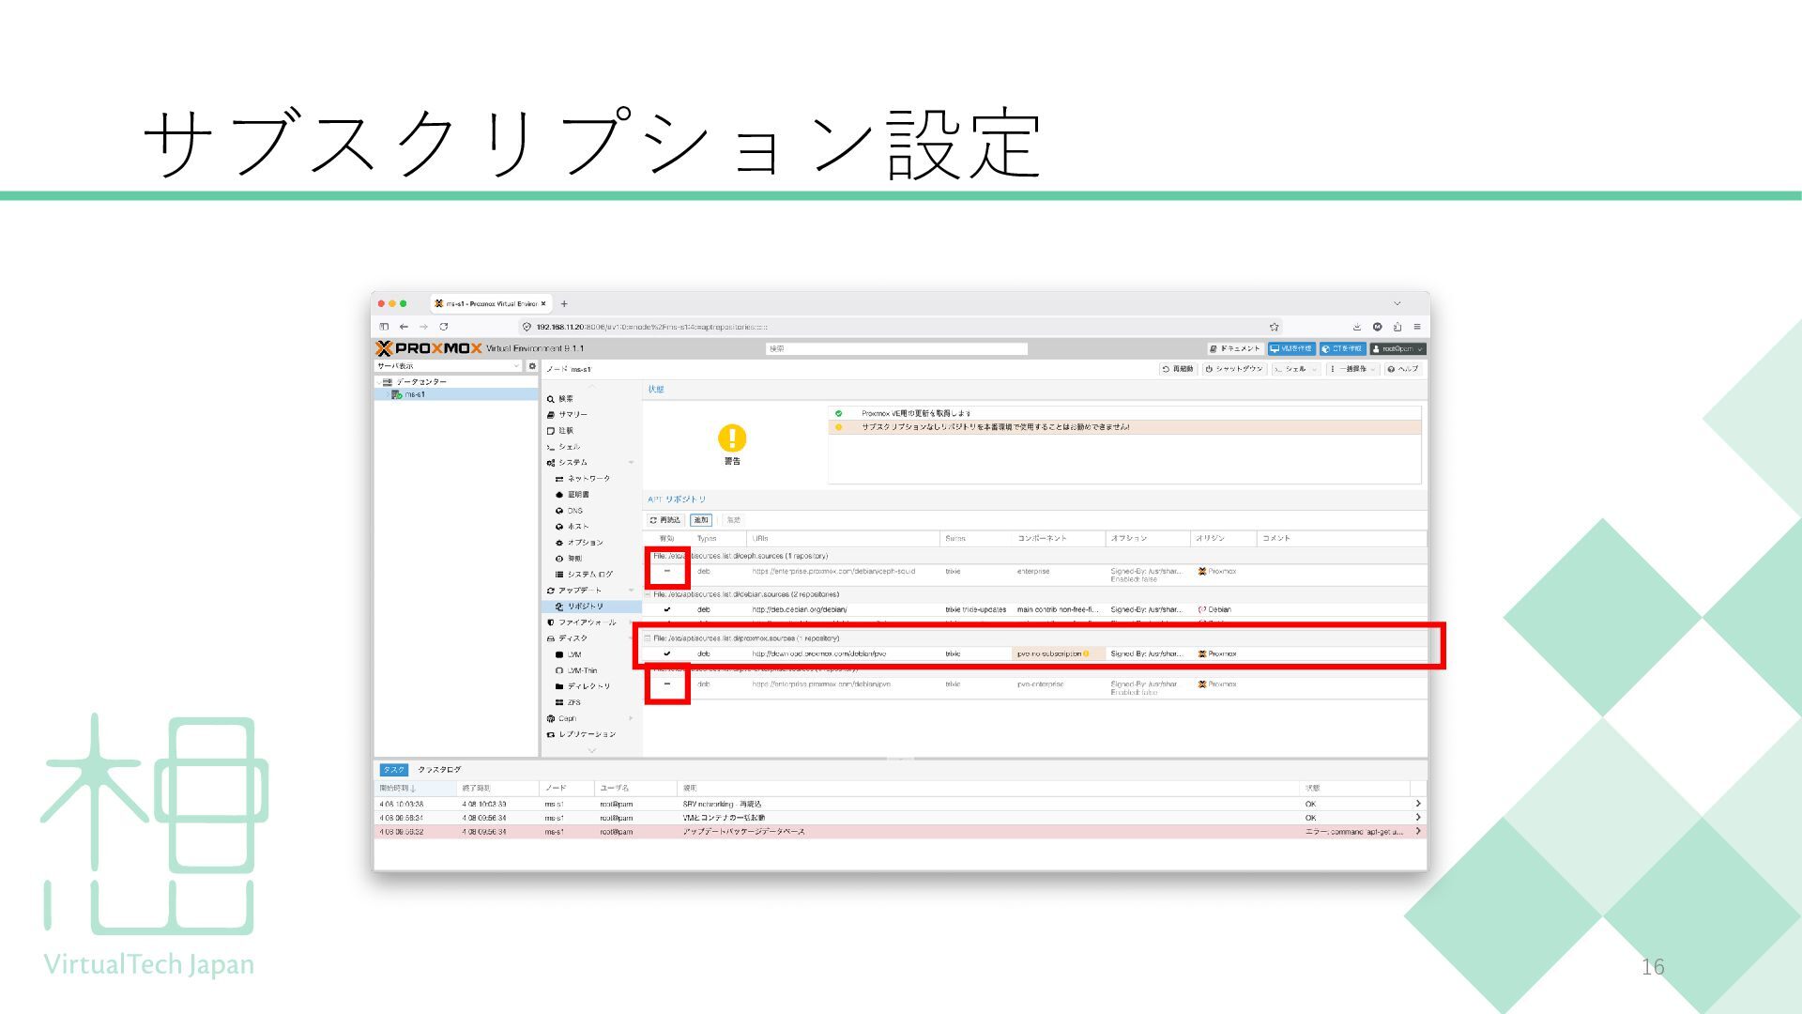Open the gear settings beside サーバ表示
Viewport: 1802px width, 1014px height.
[x=532, y=366]
